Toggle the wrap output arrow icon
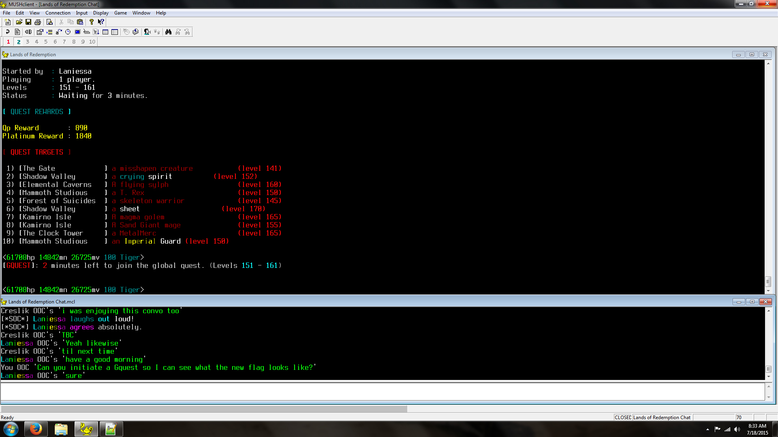 [8, 32]
